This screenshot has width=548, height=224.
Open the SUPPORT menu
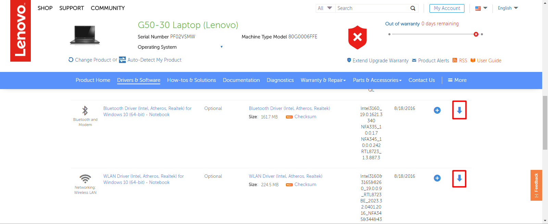[x=72, y=8]
